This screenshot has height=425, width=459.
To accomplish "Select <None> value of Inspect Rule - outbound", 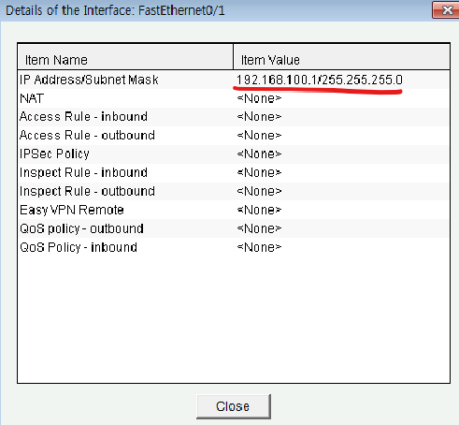I will 259,191.
